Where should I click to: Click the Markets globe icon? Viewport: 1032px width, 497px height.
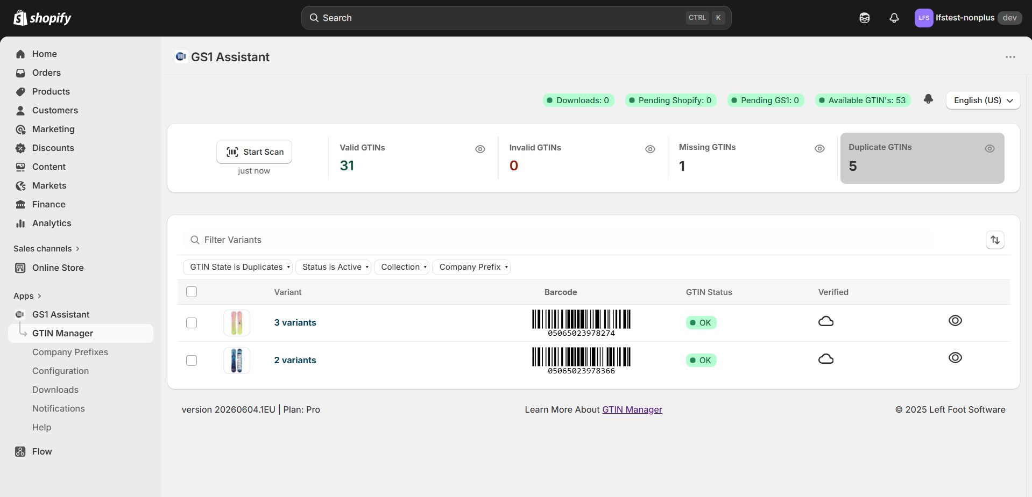coord(20,185)
